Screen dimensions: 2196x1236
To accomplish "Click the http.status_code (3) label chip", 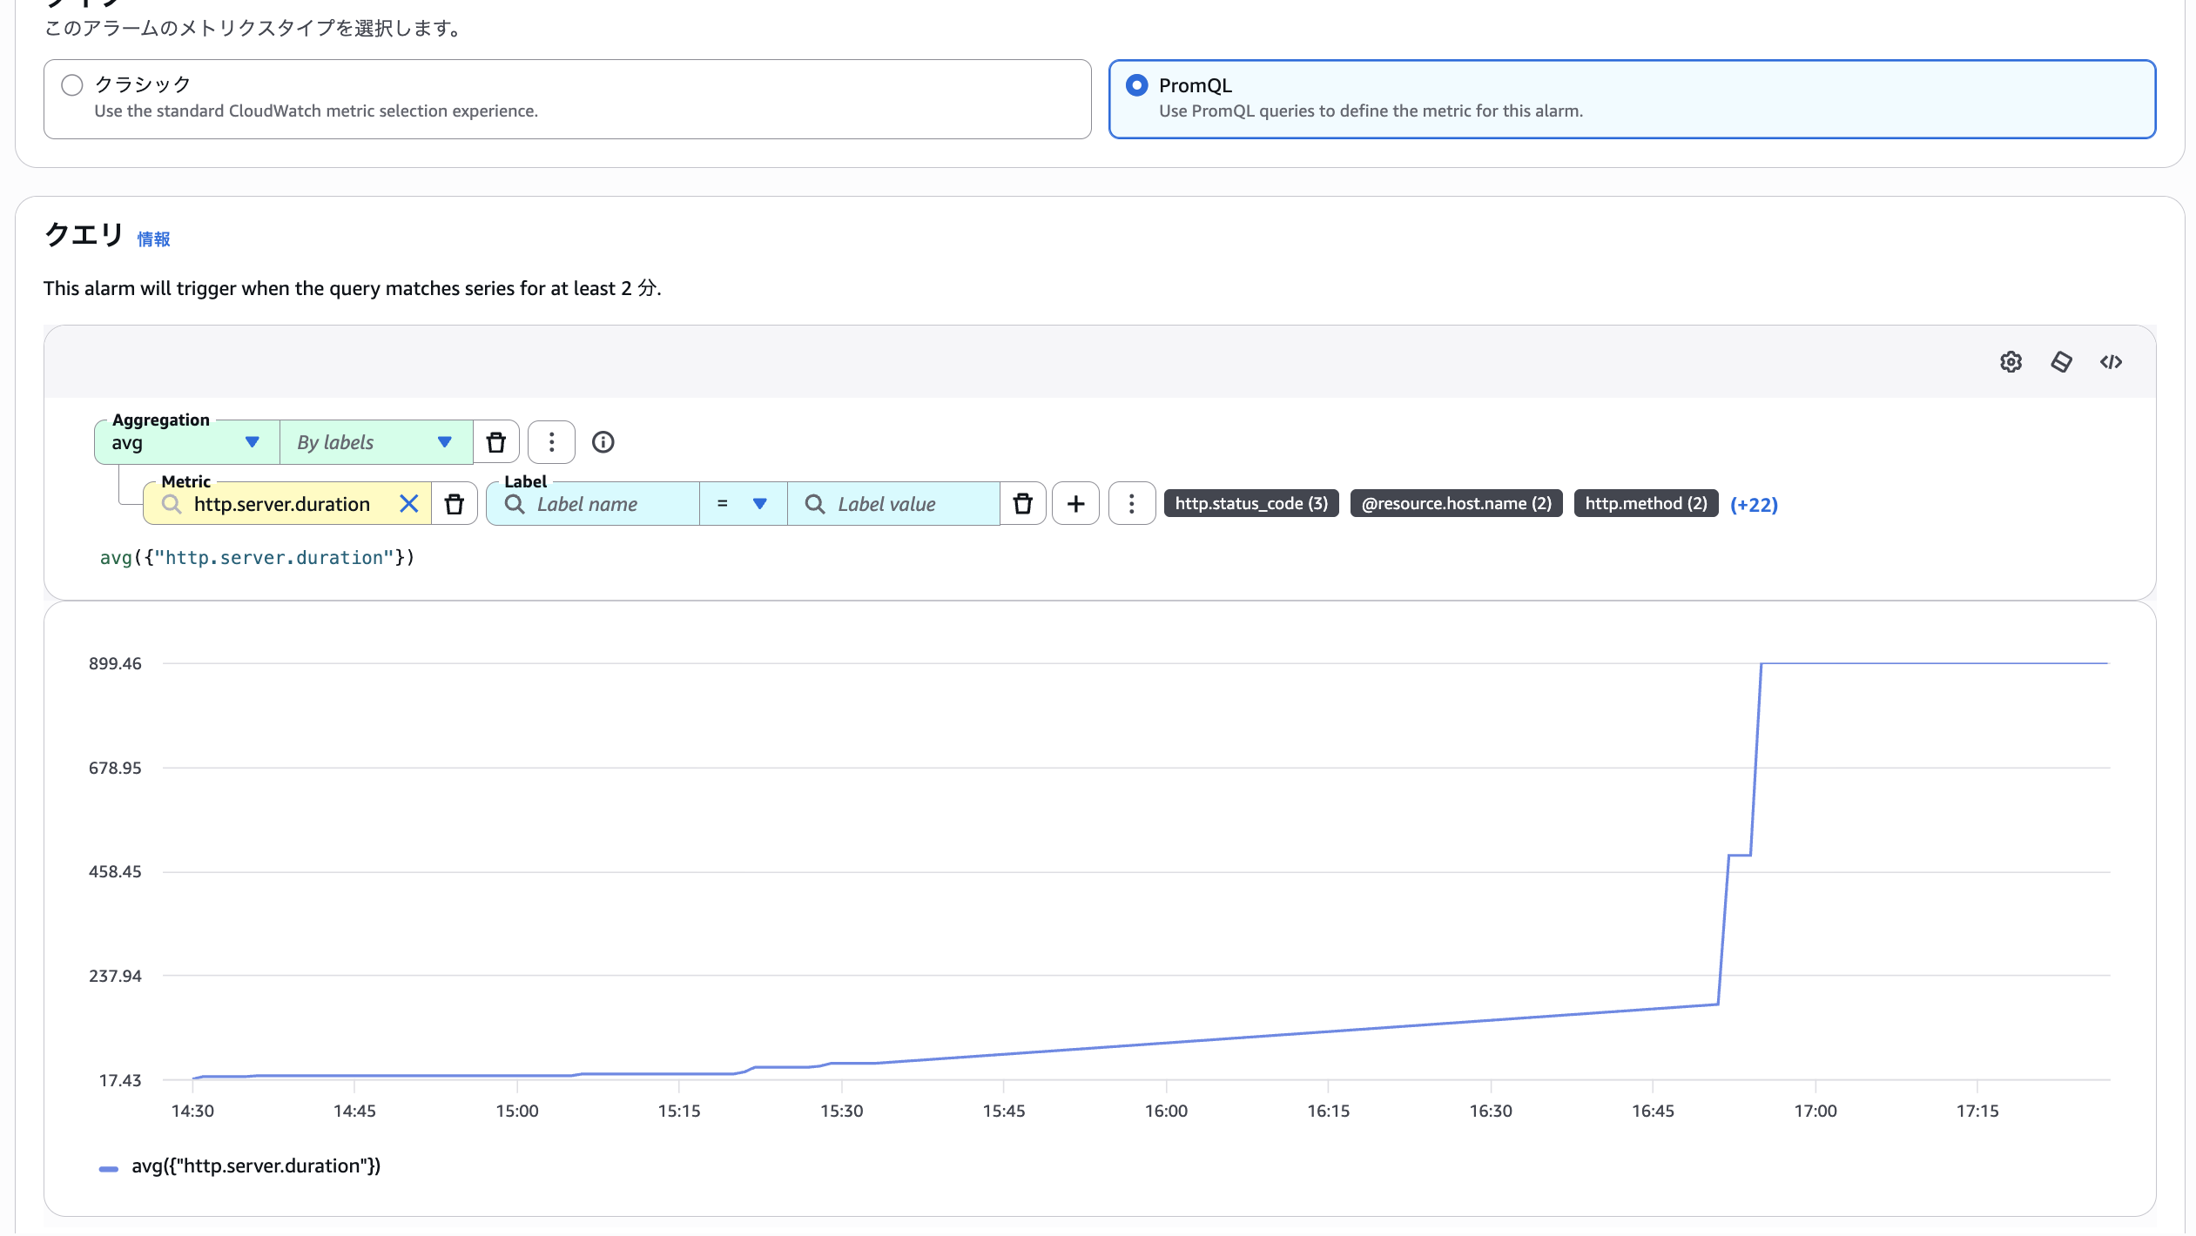I will [1250, 504].
